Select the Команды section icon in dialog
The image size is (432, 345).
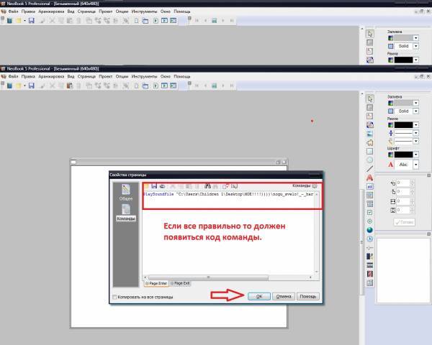pos(125,213)
